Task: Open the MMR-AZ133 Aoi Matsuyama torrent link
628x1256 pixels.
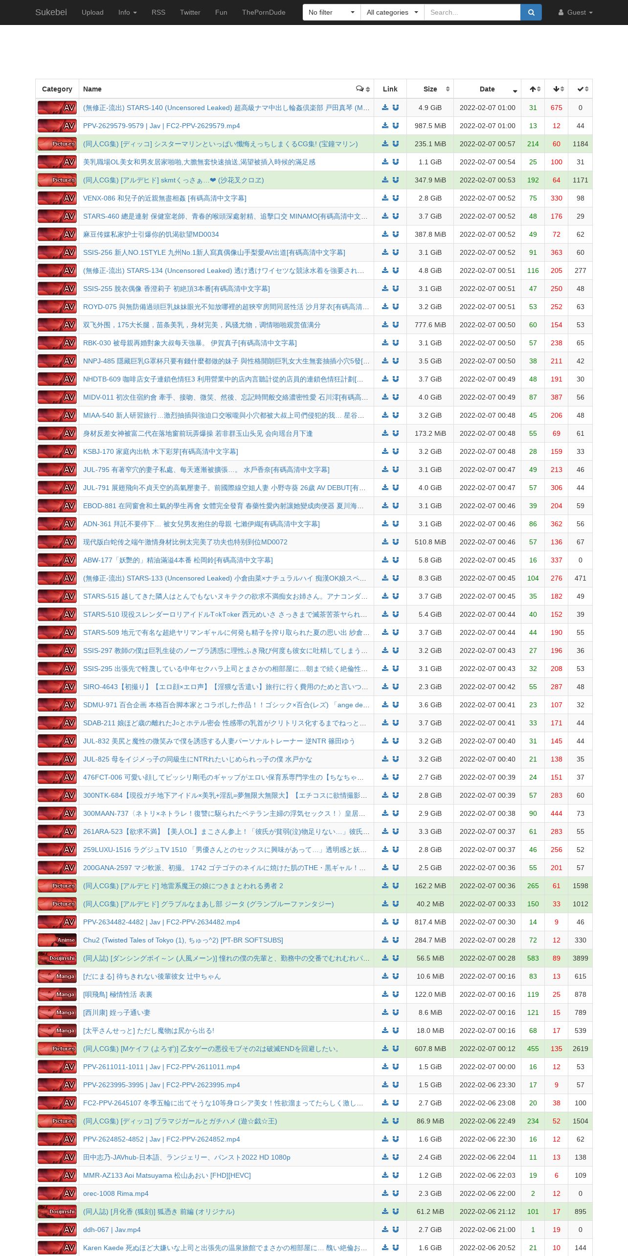Action: 167,1175
